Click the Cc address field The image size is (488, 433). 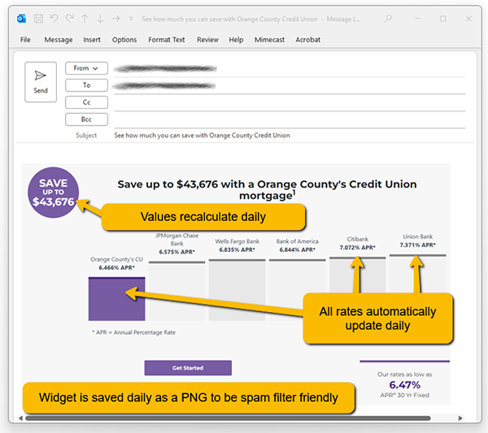click(285, 102)
